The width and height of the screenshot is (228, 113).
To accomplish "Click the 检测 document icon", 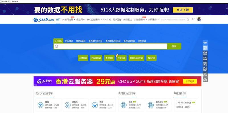I will 123,105.
